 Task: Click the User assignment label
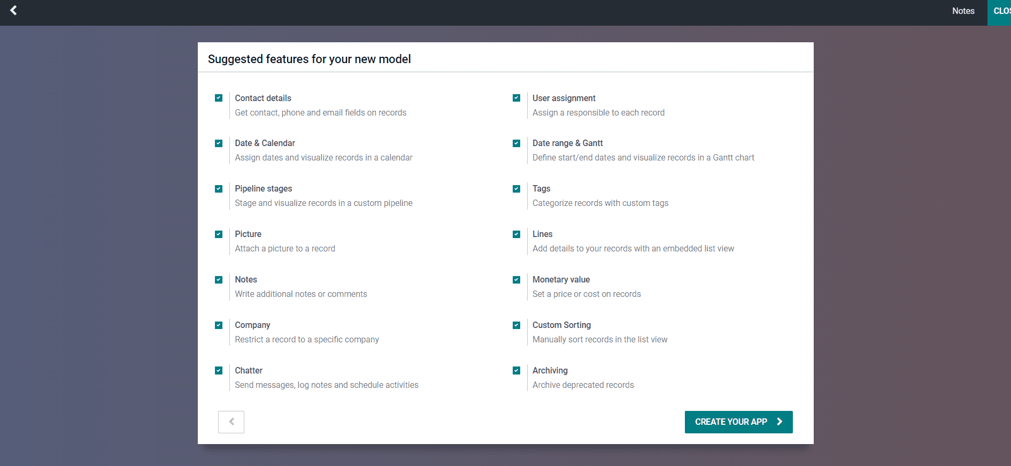point(564,98)
